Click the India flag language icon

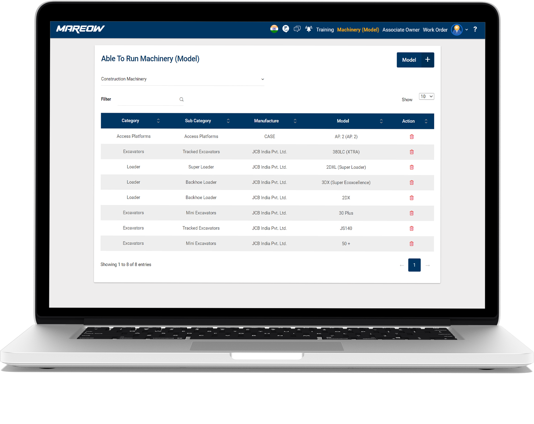[x=274, y=29]
